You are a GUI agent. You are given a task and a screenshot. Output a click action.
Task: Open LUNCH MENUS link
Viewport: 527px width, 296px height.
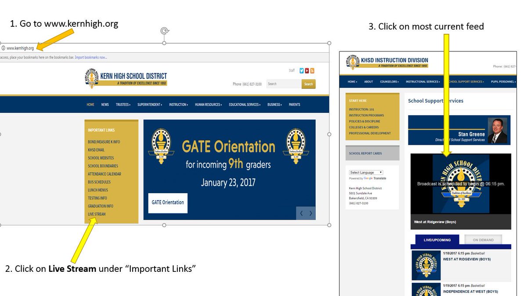tap(98, 190)
